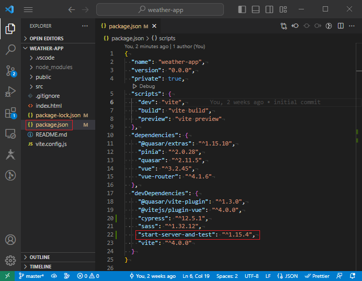Click the "start-server-and-test" dependency line
This screenshot has width=362, height=281.
(x=198, y=234)
